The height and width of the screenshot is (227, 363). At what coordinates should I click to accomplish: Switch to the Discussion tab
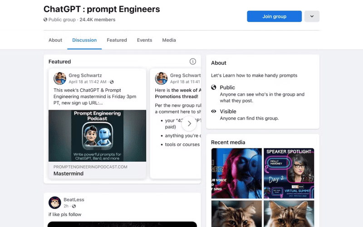[84, 40]
